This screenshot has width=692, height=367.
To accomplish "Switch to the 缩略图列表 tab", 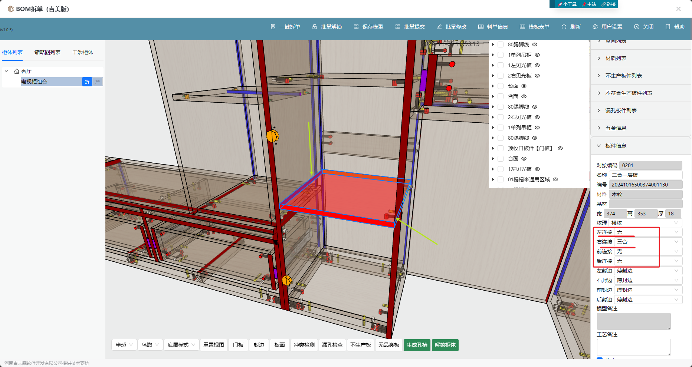I will click(47, 52).
